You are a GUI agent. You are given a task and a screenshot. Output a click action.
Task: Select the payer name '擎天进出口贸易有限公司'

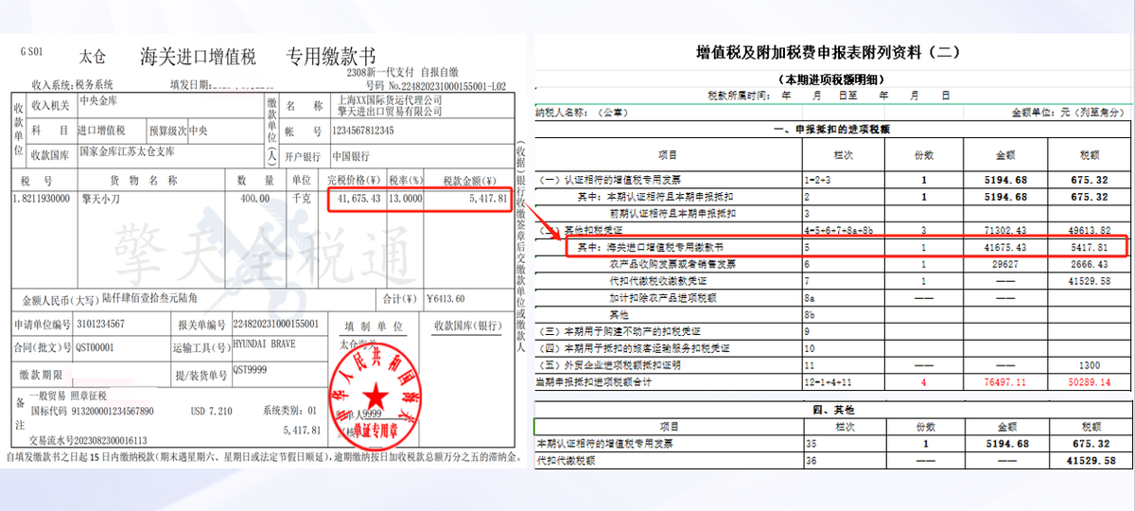click(x=389, y=110)
